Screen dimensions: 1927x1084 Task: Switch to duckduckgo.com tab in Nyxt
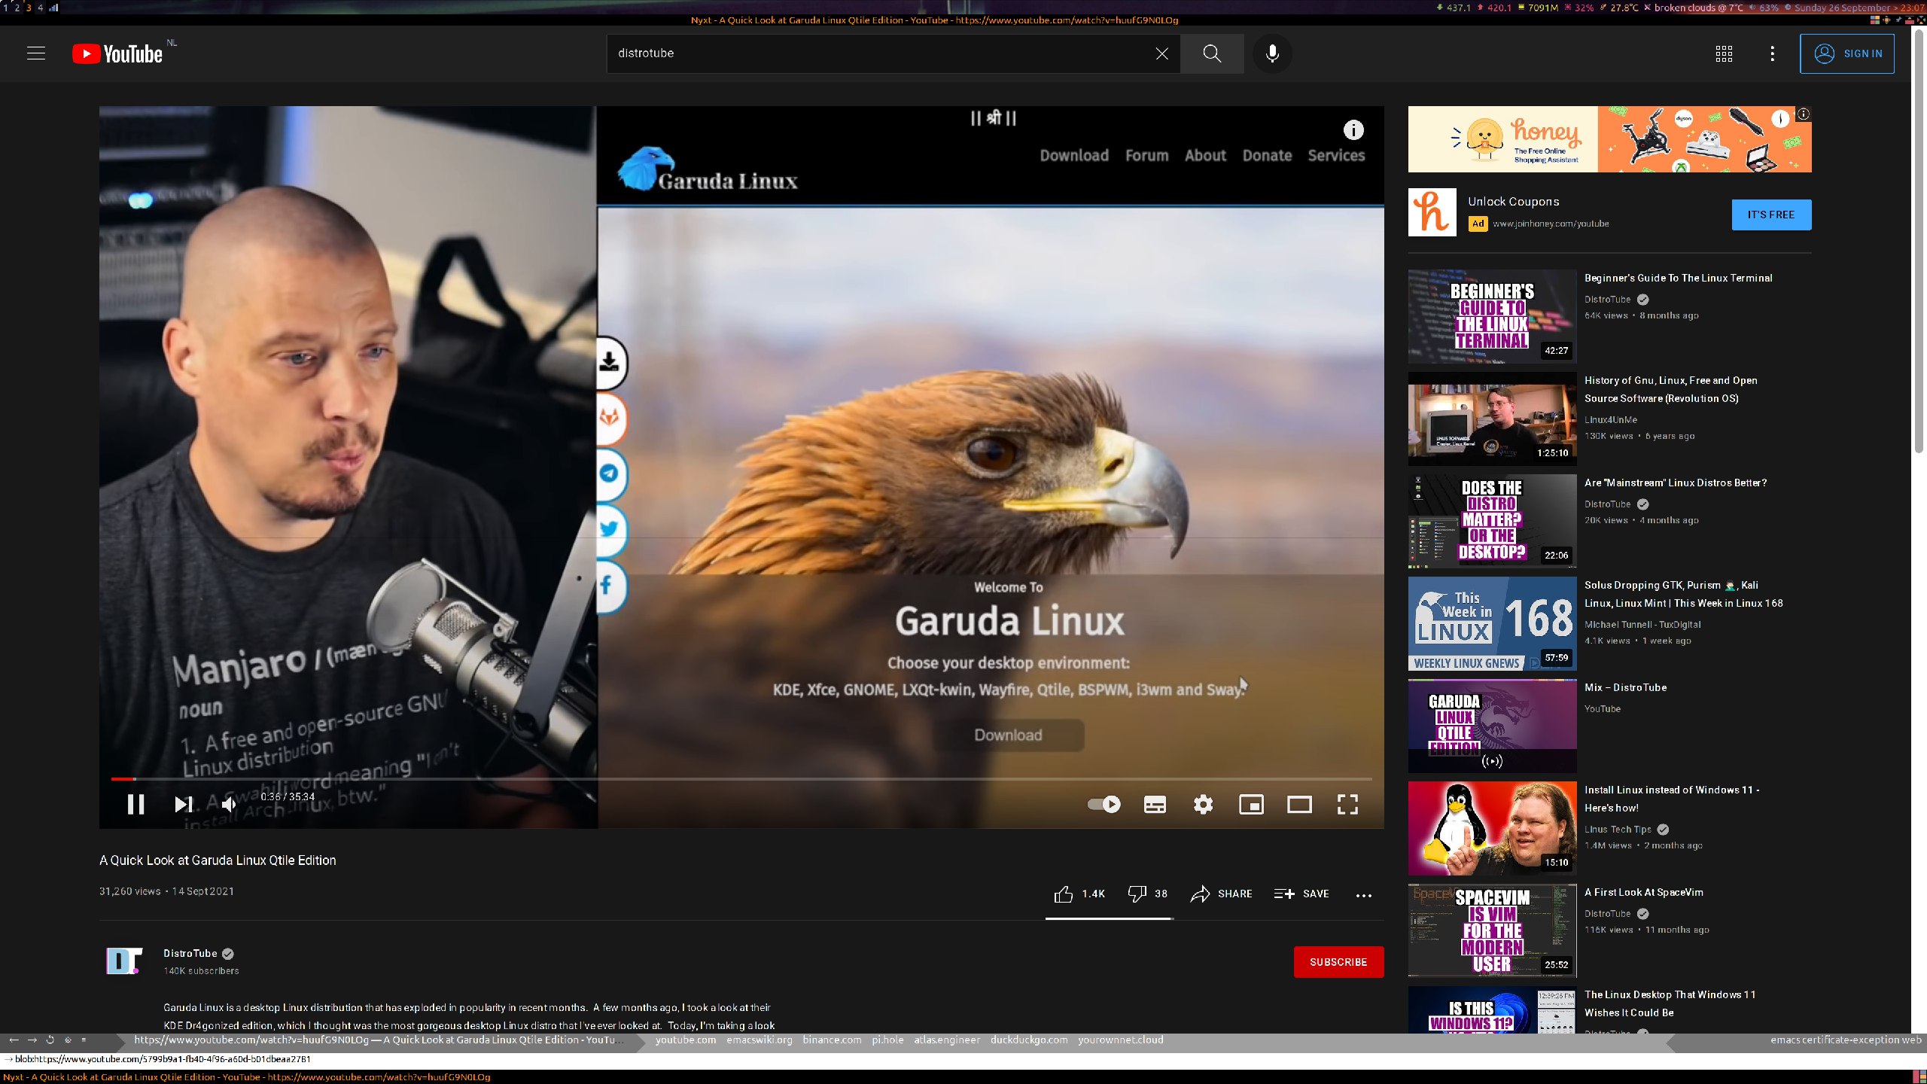click(1029, 1040)
